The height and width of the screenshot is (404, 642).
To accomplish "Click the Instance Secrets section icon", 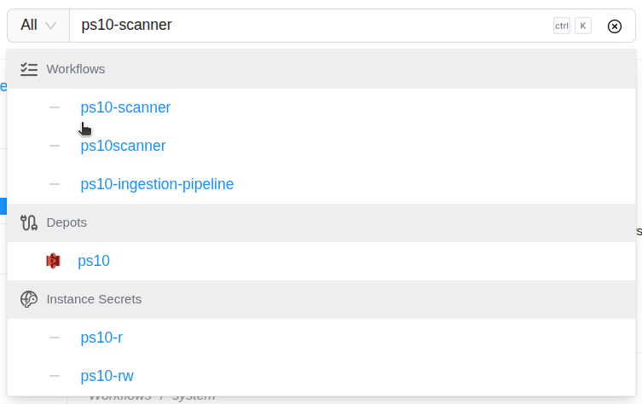I will pyautogui.click(x=29, y=299).
